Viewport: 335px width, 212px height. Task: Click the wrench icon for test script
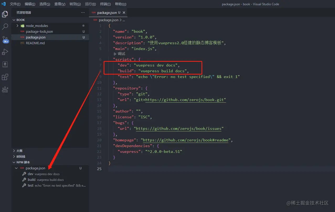[x=24, y=185]
